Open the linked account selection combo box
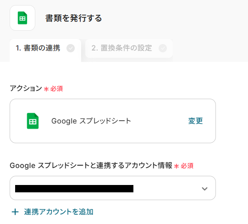The image size is (248, 224). coord(113,188)
